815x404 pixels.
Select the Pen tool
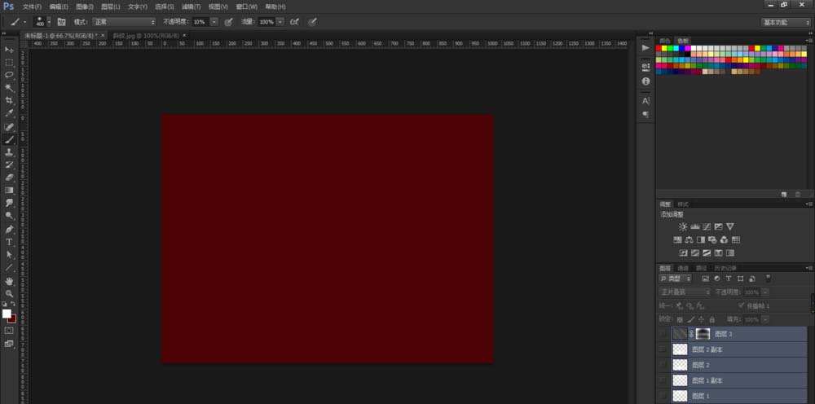(x=9, y=229)
